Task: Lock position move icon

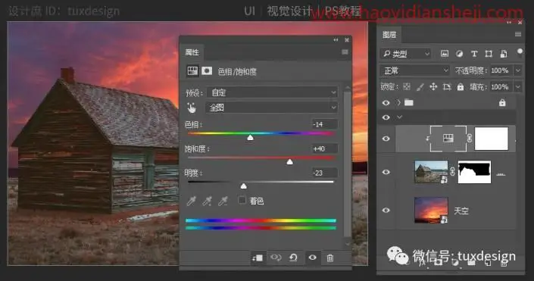Action: (433, 87)
